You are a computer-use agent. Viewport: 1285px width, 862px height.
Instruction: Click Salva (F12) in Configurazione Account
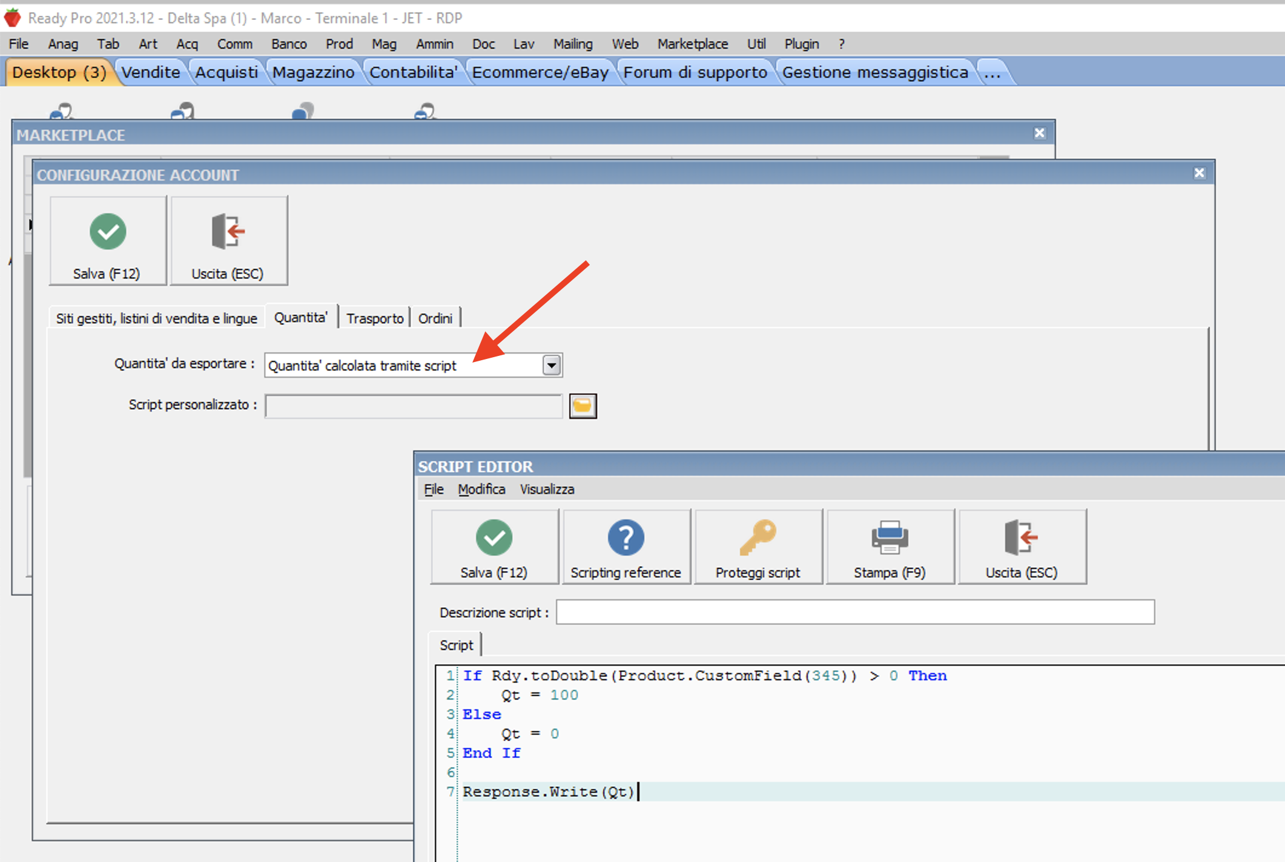pyautogui.click(x=108, y=241)
